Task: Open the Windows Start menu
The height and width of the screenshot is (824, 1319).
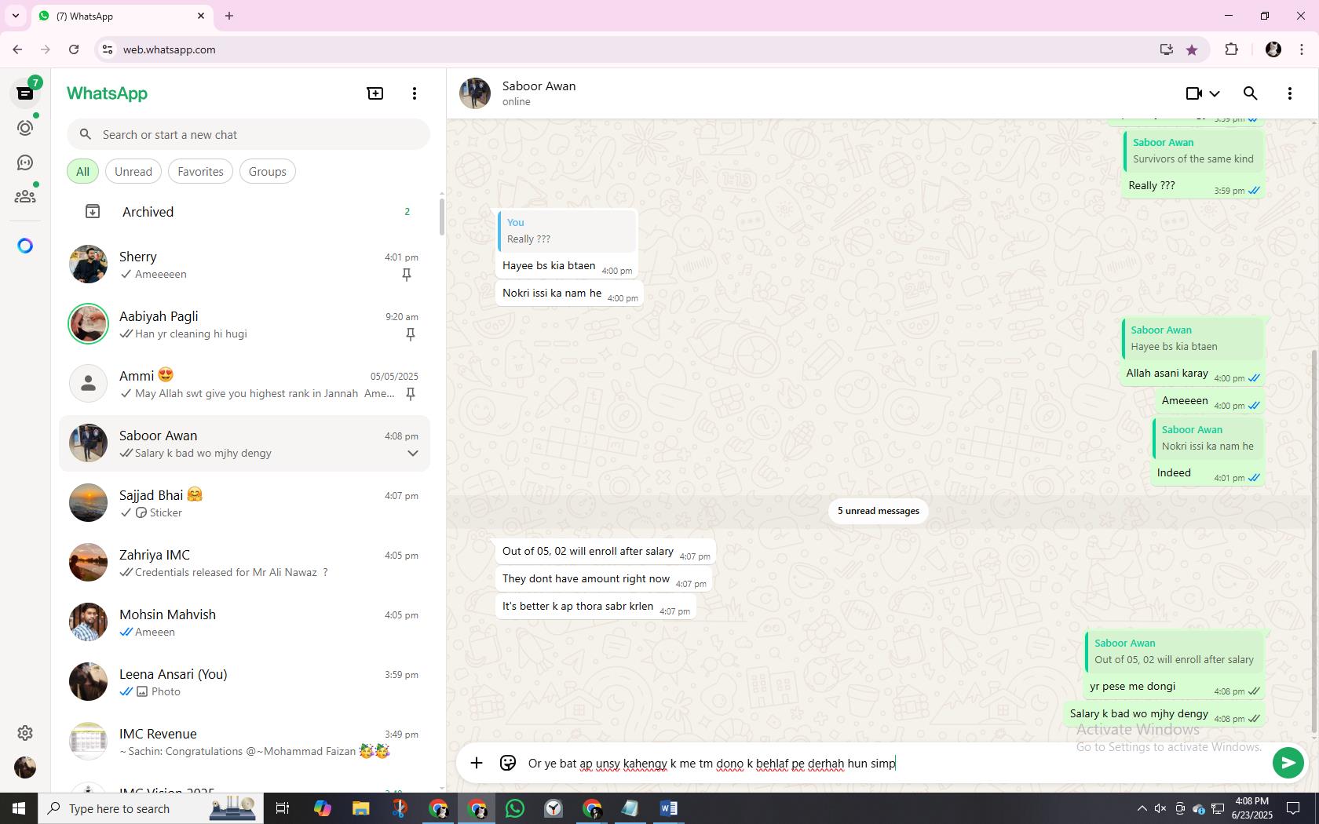Action: click(x=19, y=808)
